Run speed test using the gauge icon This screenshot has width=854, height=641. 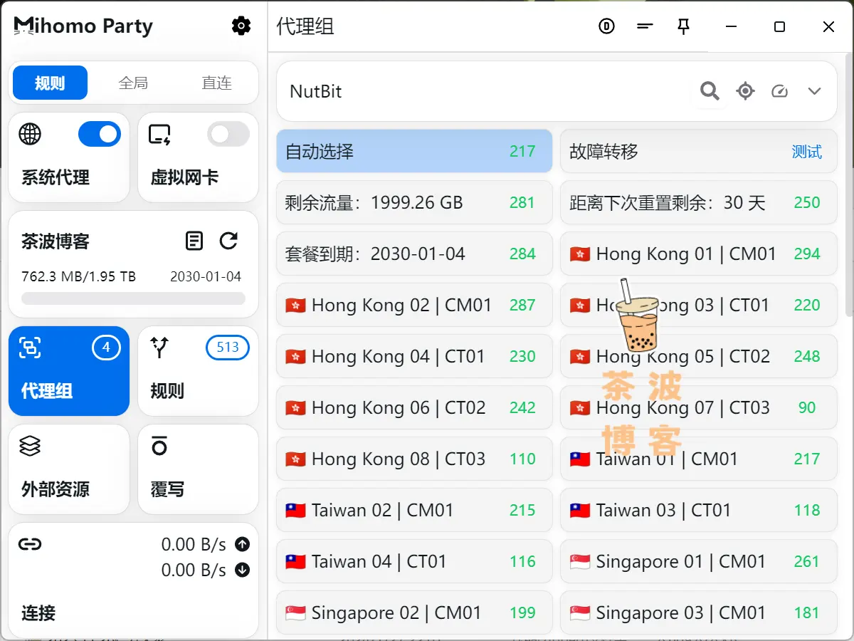pyautogui.click(x=779, y=91)
